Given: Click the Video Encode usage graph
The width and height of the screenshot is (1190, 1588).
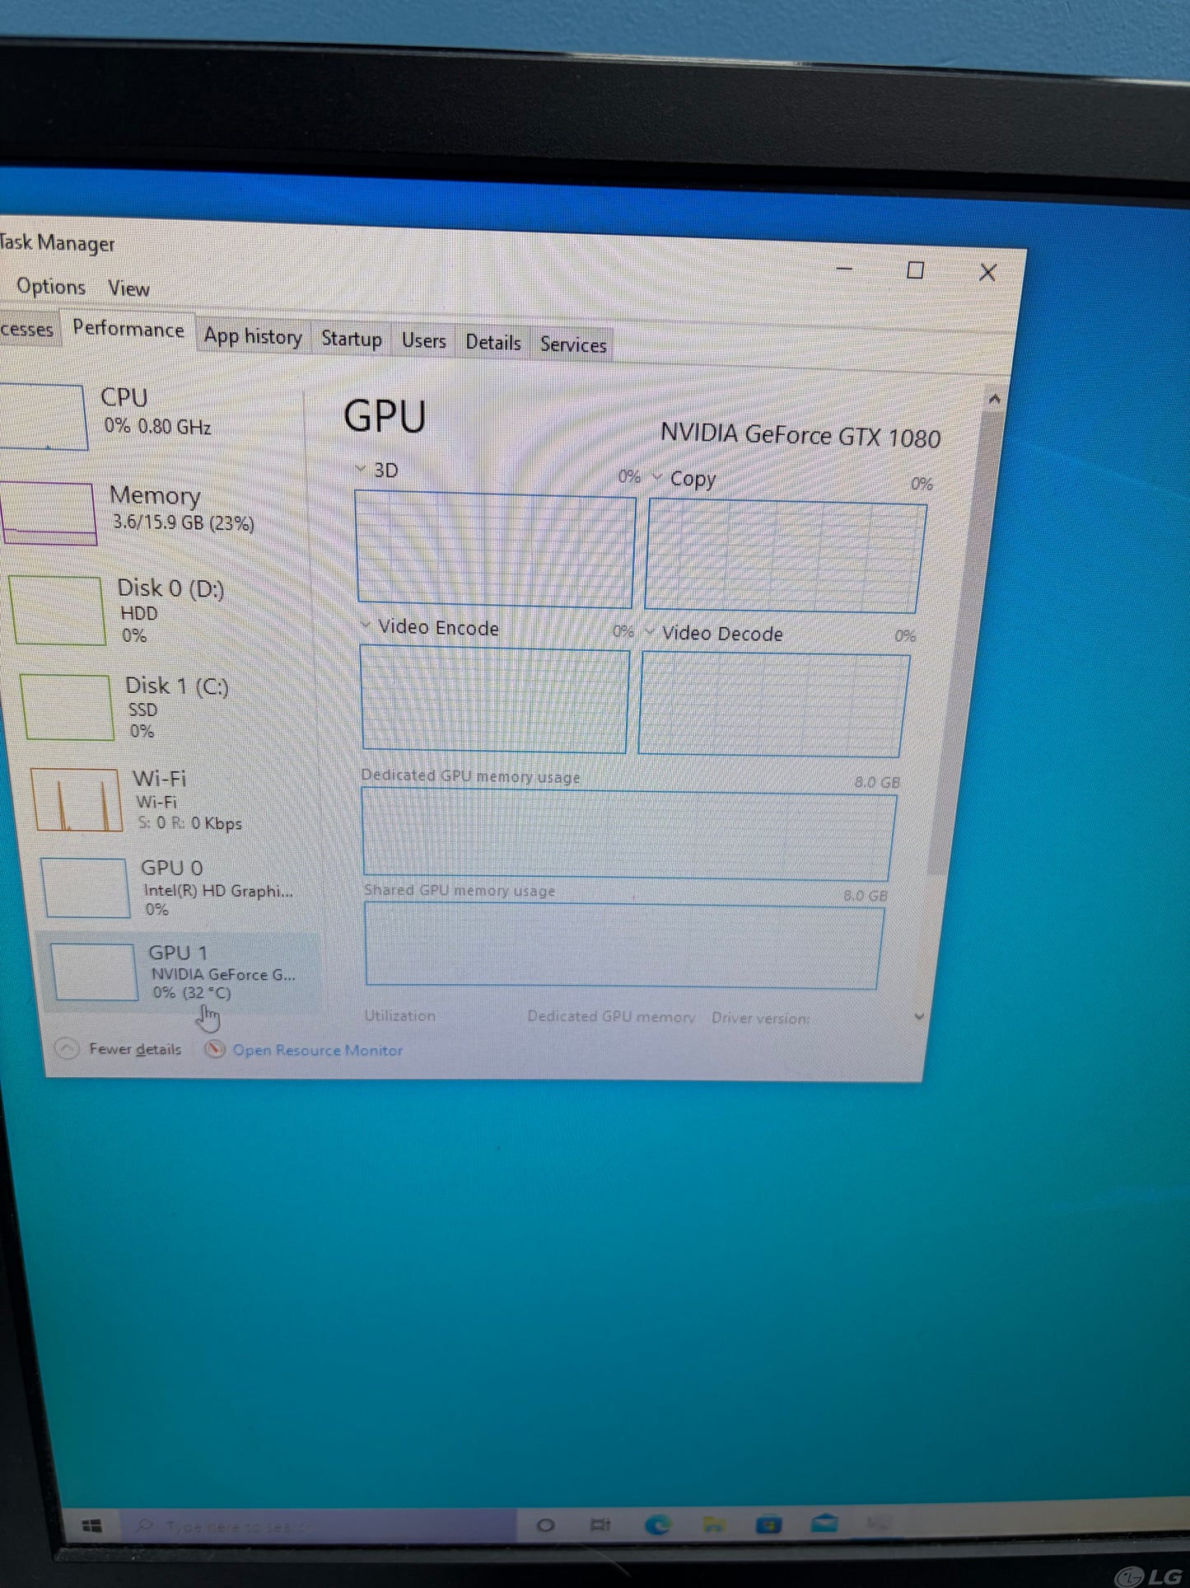Looking at the screenshot, I should click(x=494, y=700).
